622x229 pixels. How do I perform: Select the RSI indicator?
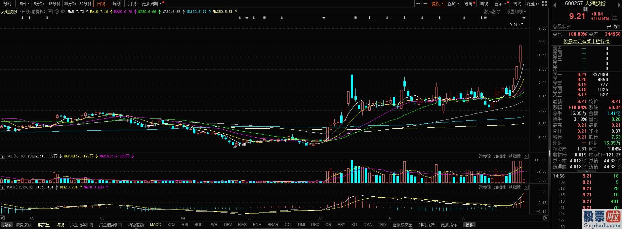(x=185, y=225)
